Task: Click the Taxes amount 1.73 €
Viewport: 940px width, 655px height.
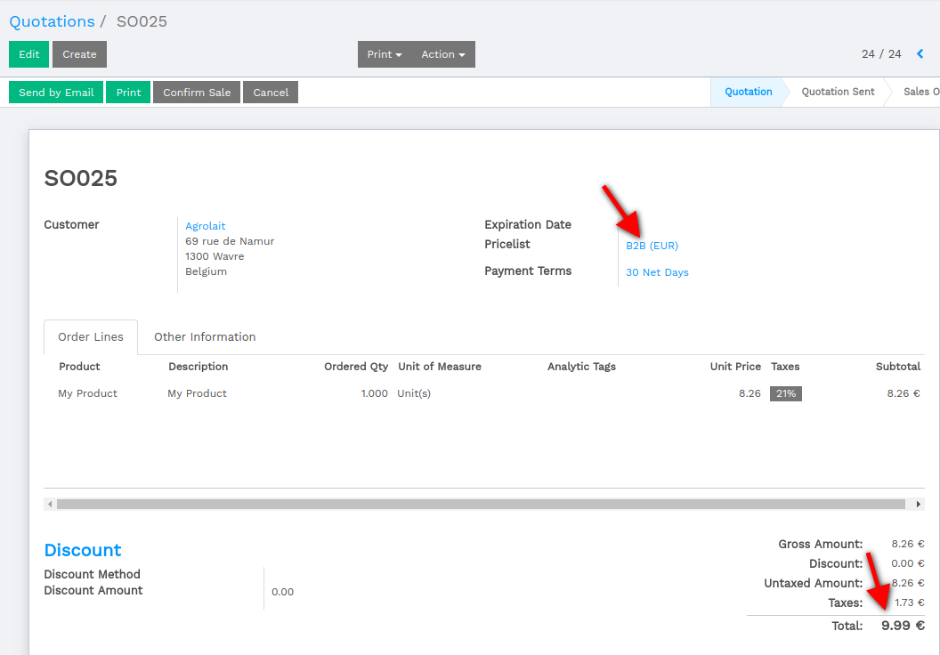Action: [910, 602]
